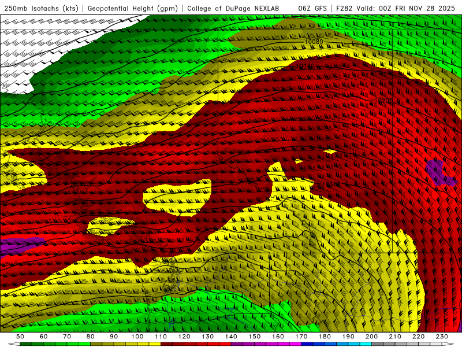462x347 pixels.
Task: Click the 80 value on the color scale
Action: point(91,337)
